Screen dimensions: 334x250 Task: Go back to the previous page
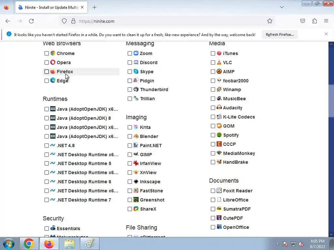coord(8,21)
